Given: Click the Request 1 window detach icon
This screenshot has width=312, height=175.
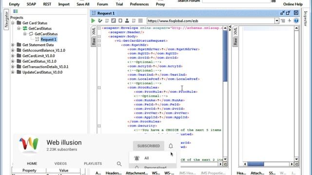Looking at the screenshot, I should (282, 13).
